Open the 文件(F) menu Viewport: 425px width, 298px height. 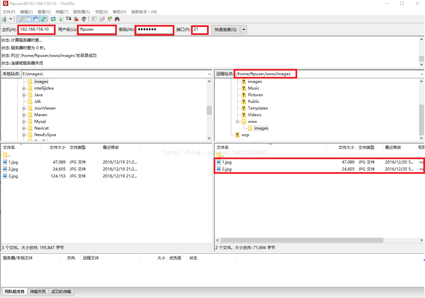(x=9, y=12)
